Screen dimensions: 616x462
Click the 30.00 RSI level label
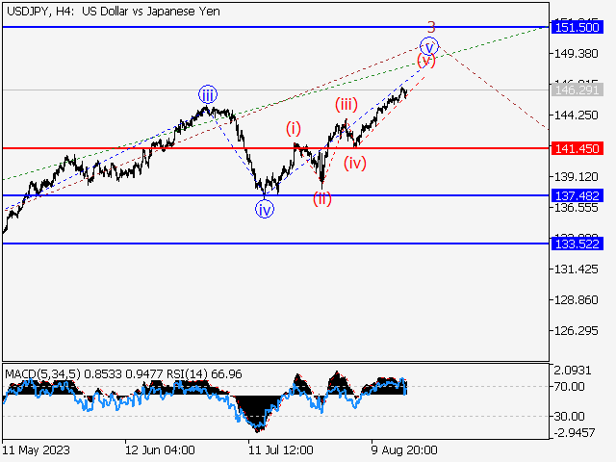coord(569,416)
